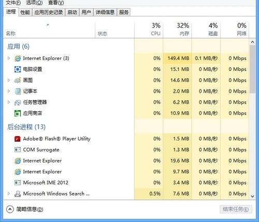Switch to the 详细信息 tab
Screen dimensions: 259x222
tap(105, 12)
